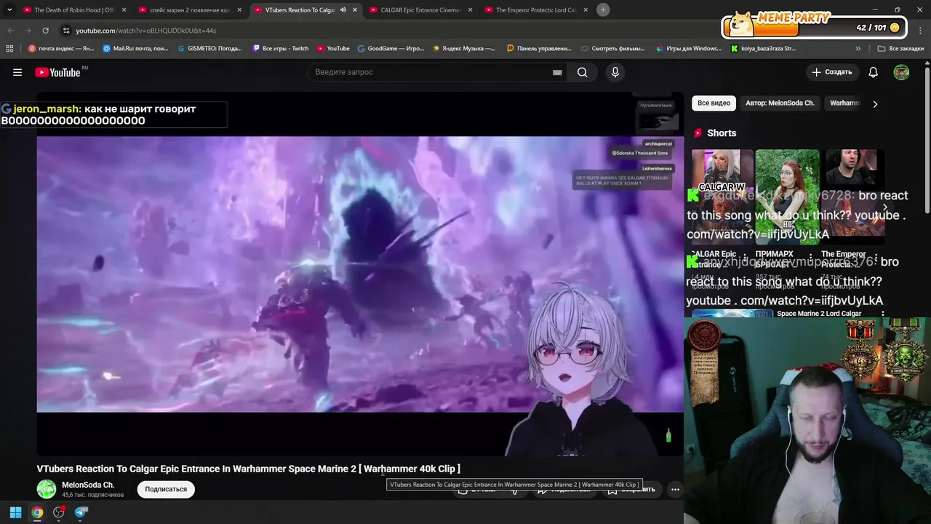Image resolution: width=931 pixels, height=524 pixels.
Task: Open the Все закладки folder
Action: coord(900,49)
